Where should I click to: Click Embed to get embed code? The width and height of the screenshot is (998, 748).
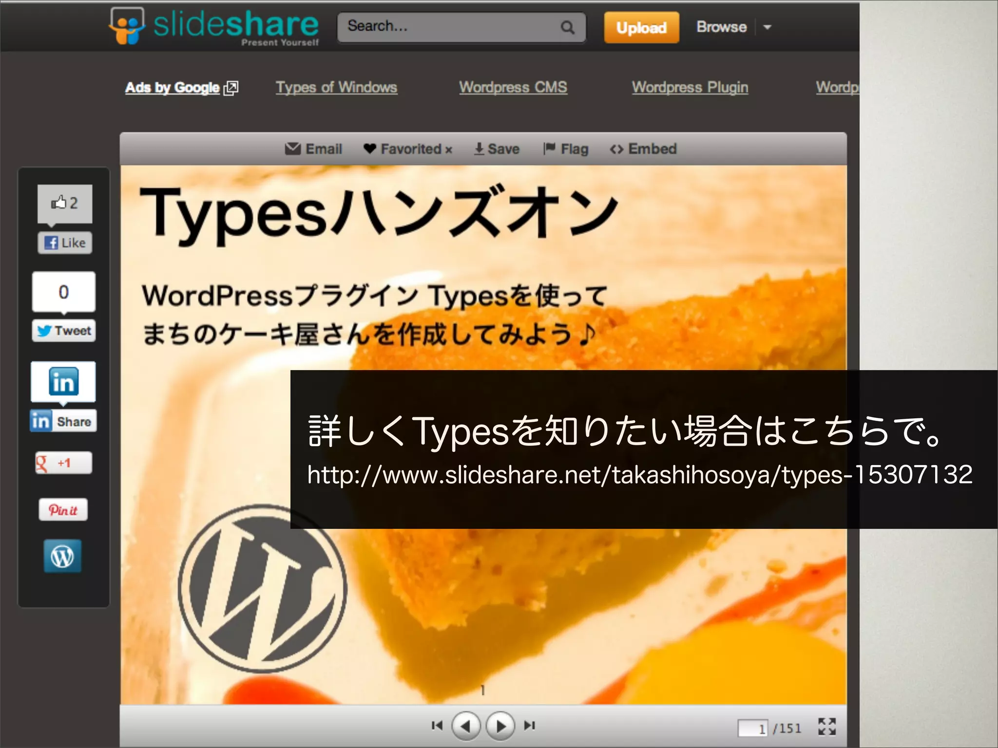pos(643,149)
